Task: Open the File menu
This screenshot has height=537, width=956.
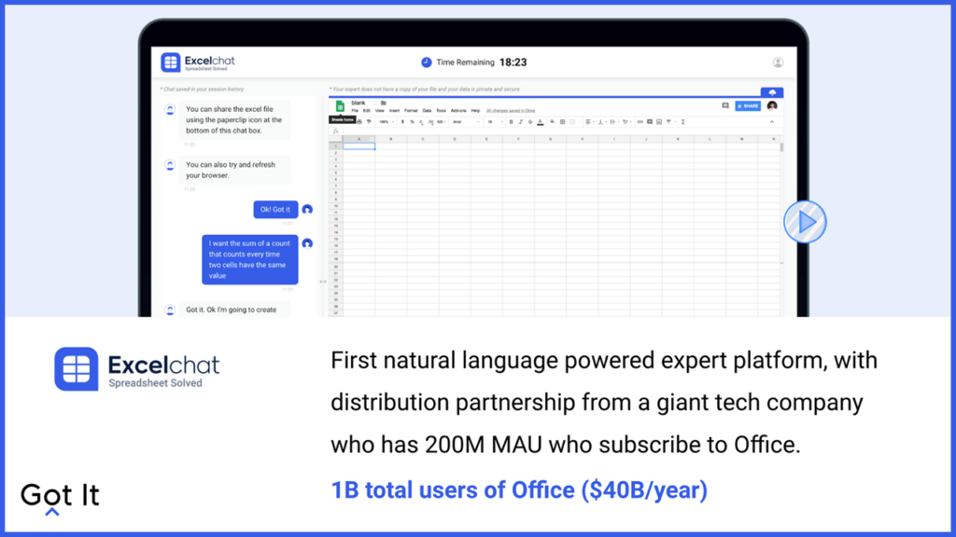Action: pyautogui.click(x=355, y=111)
